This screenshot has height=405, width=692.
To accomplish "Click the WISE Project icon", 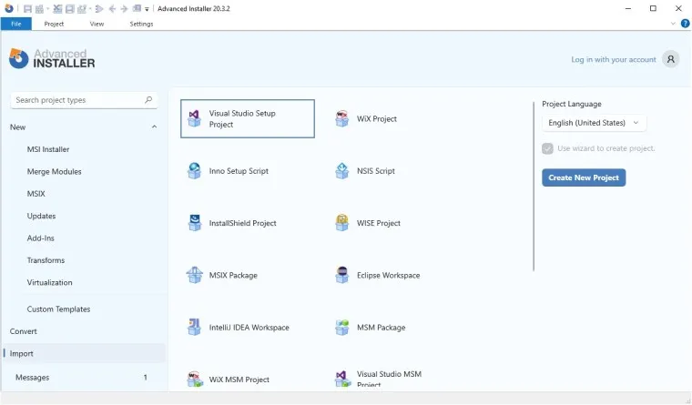I will [342, 223].
